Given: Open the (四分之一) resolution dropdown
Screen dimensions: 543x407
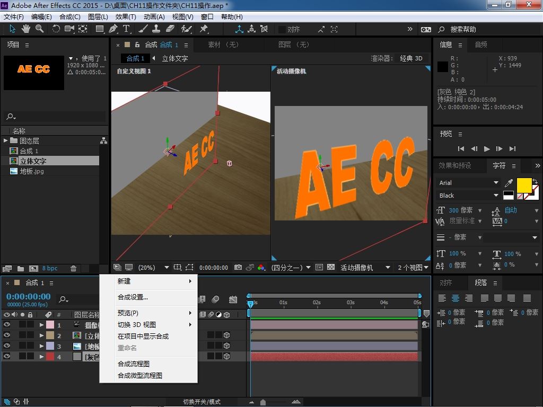Looking at the screenshot, I should pyautogui.click(x=291, y=268).
